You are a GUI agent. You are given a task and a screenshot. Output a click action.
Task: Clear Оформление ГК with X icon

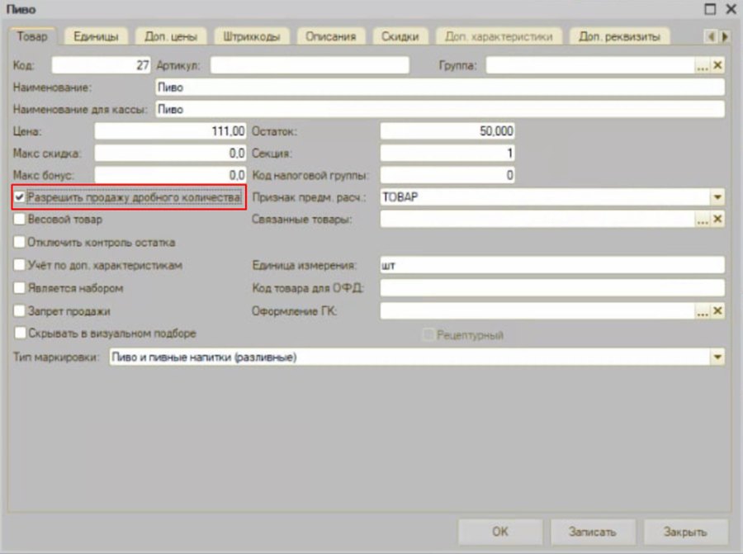click(x=717, y=311)
